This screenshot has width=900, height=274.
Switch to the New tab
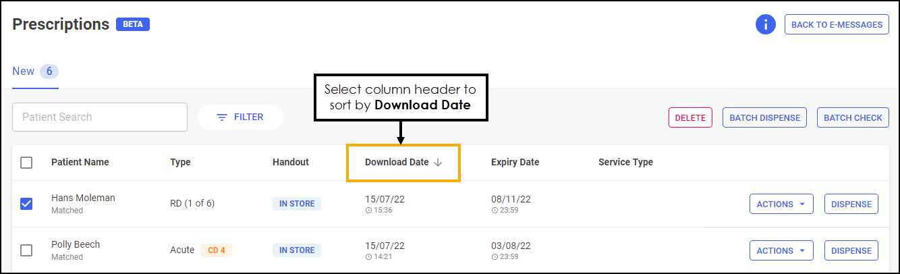click(x=24, y=72)
